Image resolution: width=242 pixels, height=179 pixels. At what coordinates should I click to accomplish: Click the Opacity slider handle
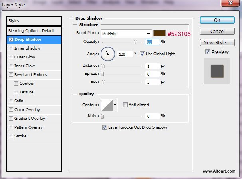[135, 42]
